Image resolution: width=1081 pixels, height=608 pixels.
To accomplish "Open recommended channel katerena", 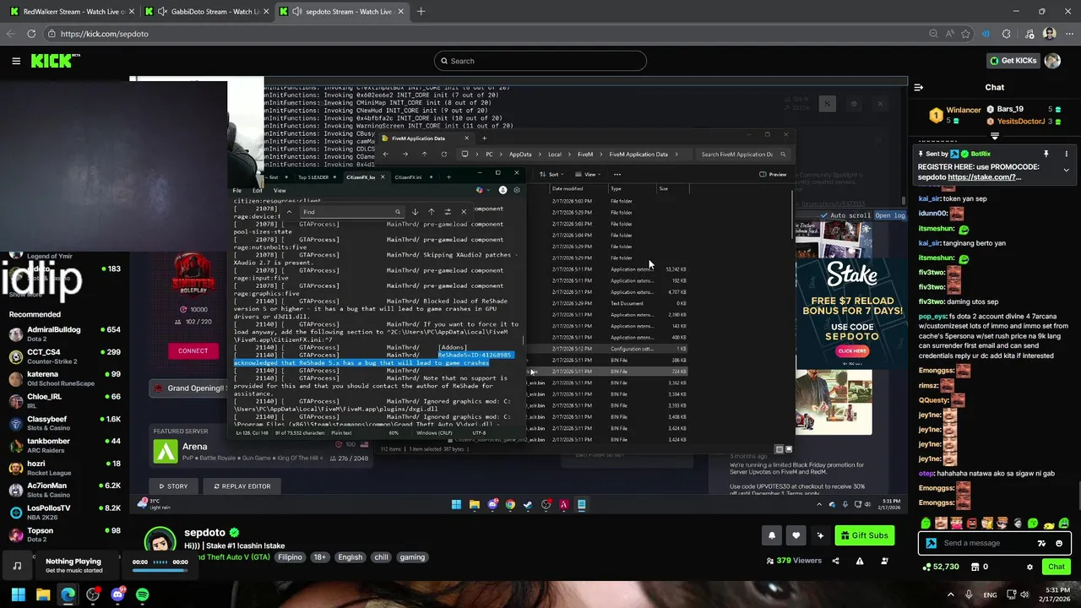I will pos(64,378).
